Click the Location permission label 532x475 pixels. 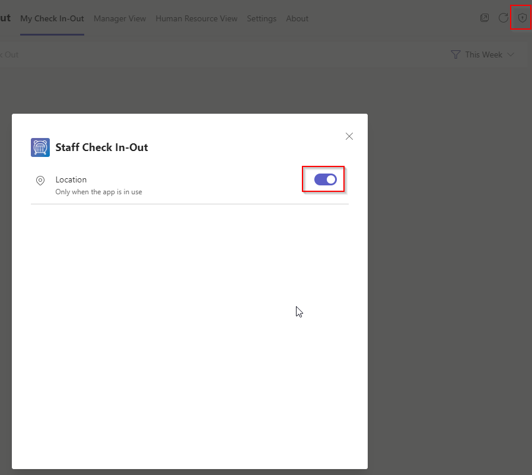click(71, 179)
